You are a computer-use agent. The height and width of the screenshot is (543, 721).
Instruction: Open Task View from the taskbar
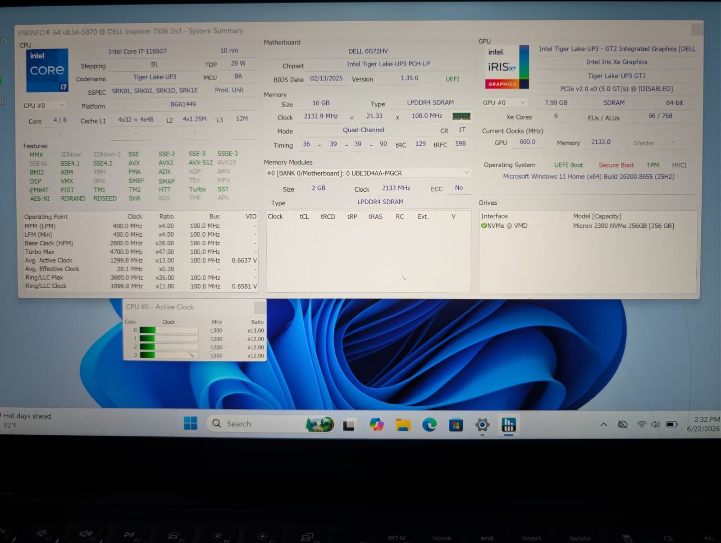click(x=348, y=425)
